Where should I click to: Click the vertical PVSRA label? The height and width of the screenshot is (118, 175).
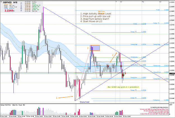tap(21, 7)
